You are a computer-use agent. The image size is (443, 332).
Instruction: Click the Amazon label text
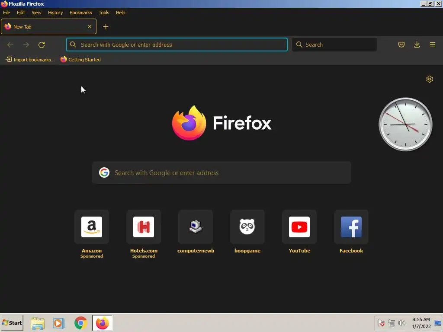(92, 251)
